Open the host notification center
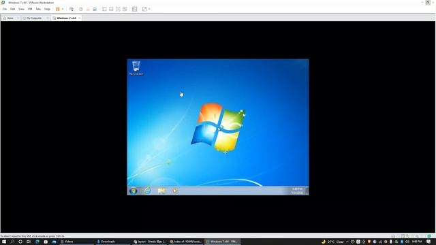 coord(429,242)
